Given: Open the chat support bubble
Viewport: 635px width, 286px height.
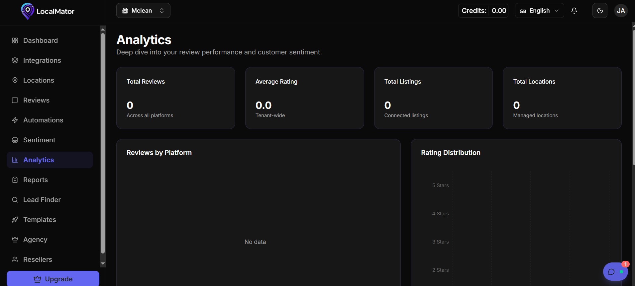Looking at the screenshot, I should [x=615, y=272].
